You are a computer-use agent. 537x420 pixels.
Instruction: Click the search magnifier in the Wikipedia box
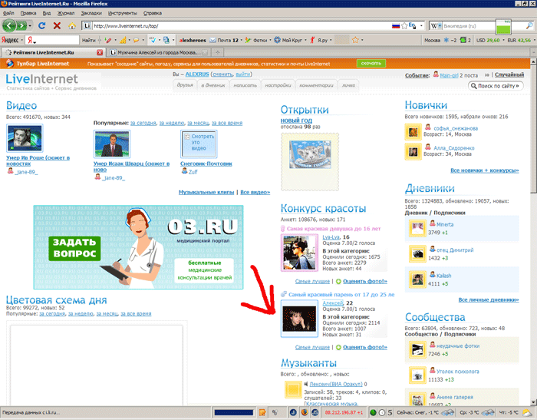(529, 25)
